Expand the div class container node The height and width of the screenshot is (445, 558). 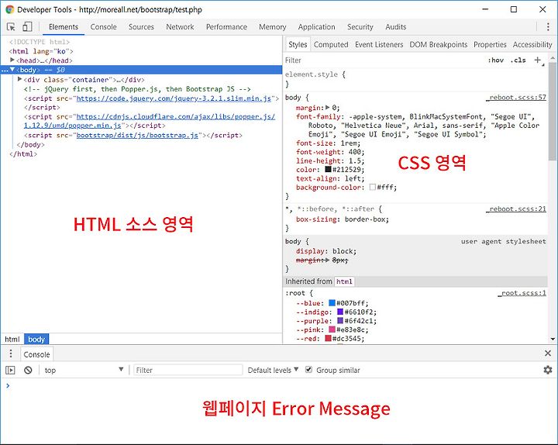20,79
